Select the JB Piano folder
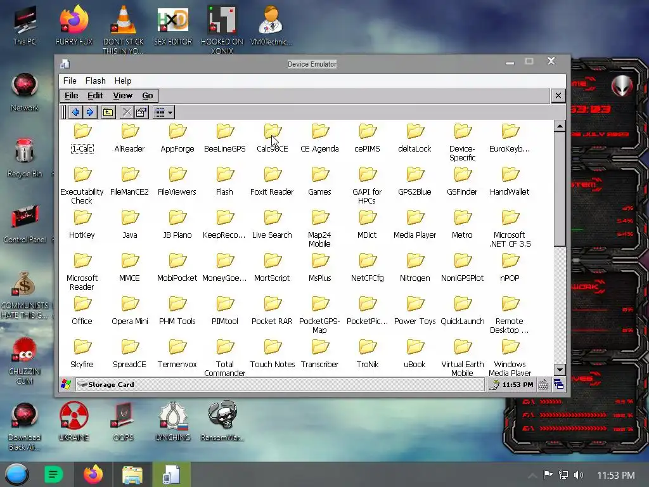 (177, 225)
